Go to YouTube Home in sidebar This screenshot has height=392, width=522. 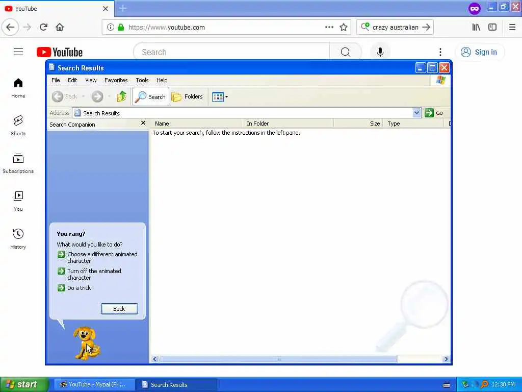(x=18, y=88)
